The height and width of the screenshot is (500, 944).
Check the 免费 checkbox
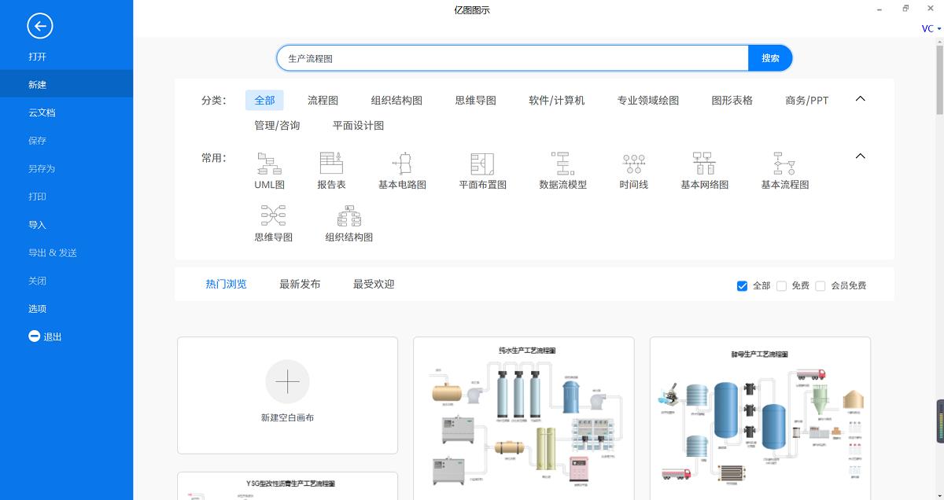782,285
